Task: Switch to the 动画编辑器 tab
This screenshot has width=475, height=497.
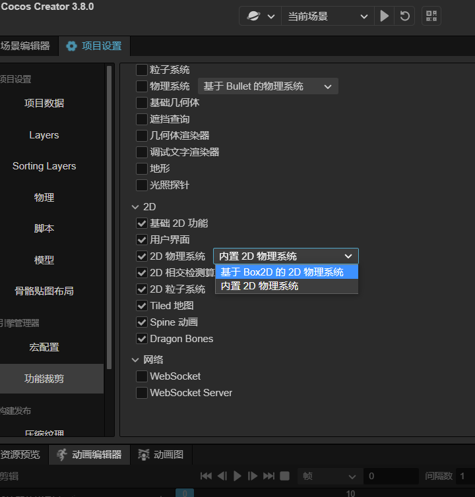Action: [90, 455]
